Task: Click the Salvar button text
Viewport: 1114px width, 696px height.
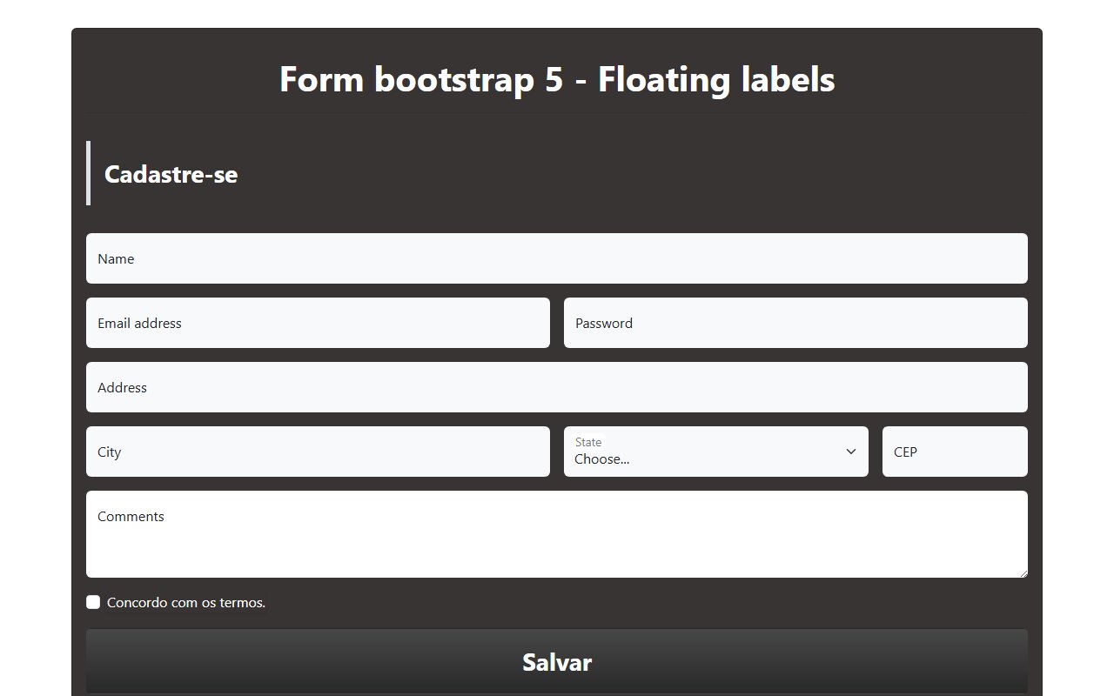Action: pyautogui.click(x=557, y=662)
